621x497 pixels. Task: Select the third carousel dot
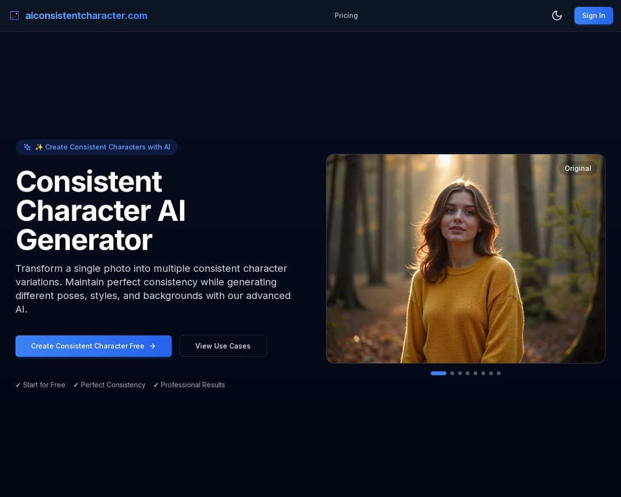(x=459, y=373)
